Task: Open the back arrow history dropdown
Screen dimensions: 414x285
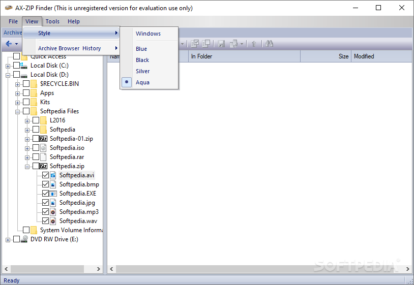Action: pyautogui.click(x=16, y=44)
